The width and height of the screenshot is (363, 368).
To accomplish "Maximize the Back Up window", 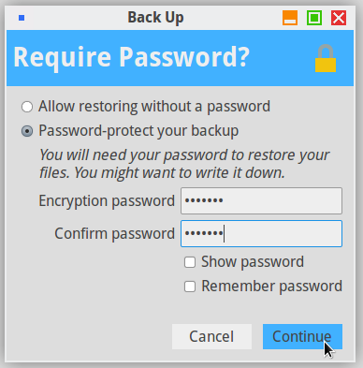I will (314, 18).
